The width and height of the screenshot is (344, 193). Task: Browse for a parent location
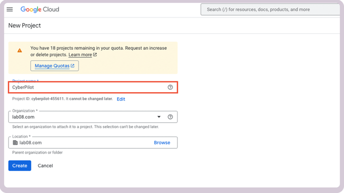click(x=162, y=143)
